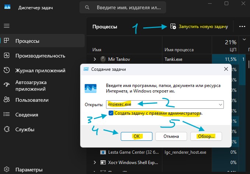Click the magnifier search icon
250x174 pixels.
[x=87, y=7]
